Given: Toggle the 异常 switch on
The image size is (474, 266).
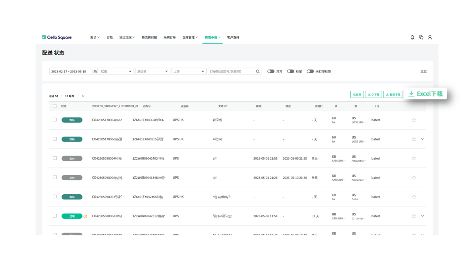Looking at the screenshot, I should coord(271,71).
